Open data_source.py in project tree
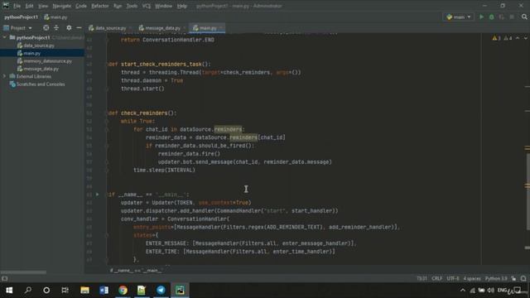 (39, 46)
